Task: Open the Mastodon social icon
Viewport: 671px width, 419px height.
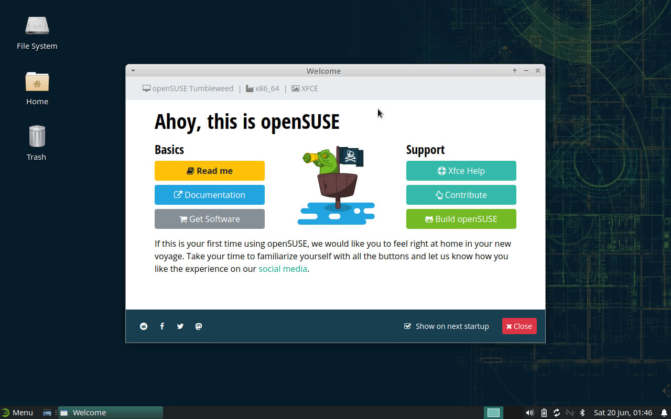Action: (199, 326)
